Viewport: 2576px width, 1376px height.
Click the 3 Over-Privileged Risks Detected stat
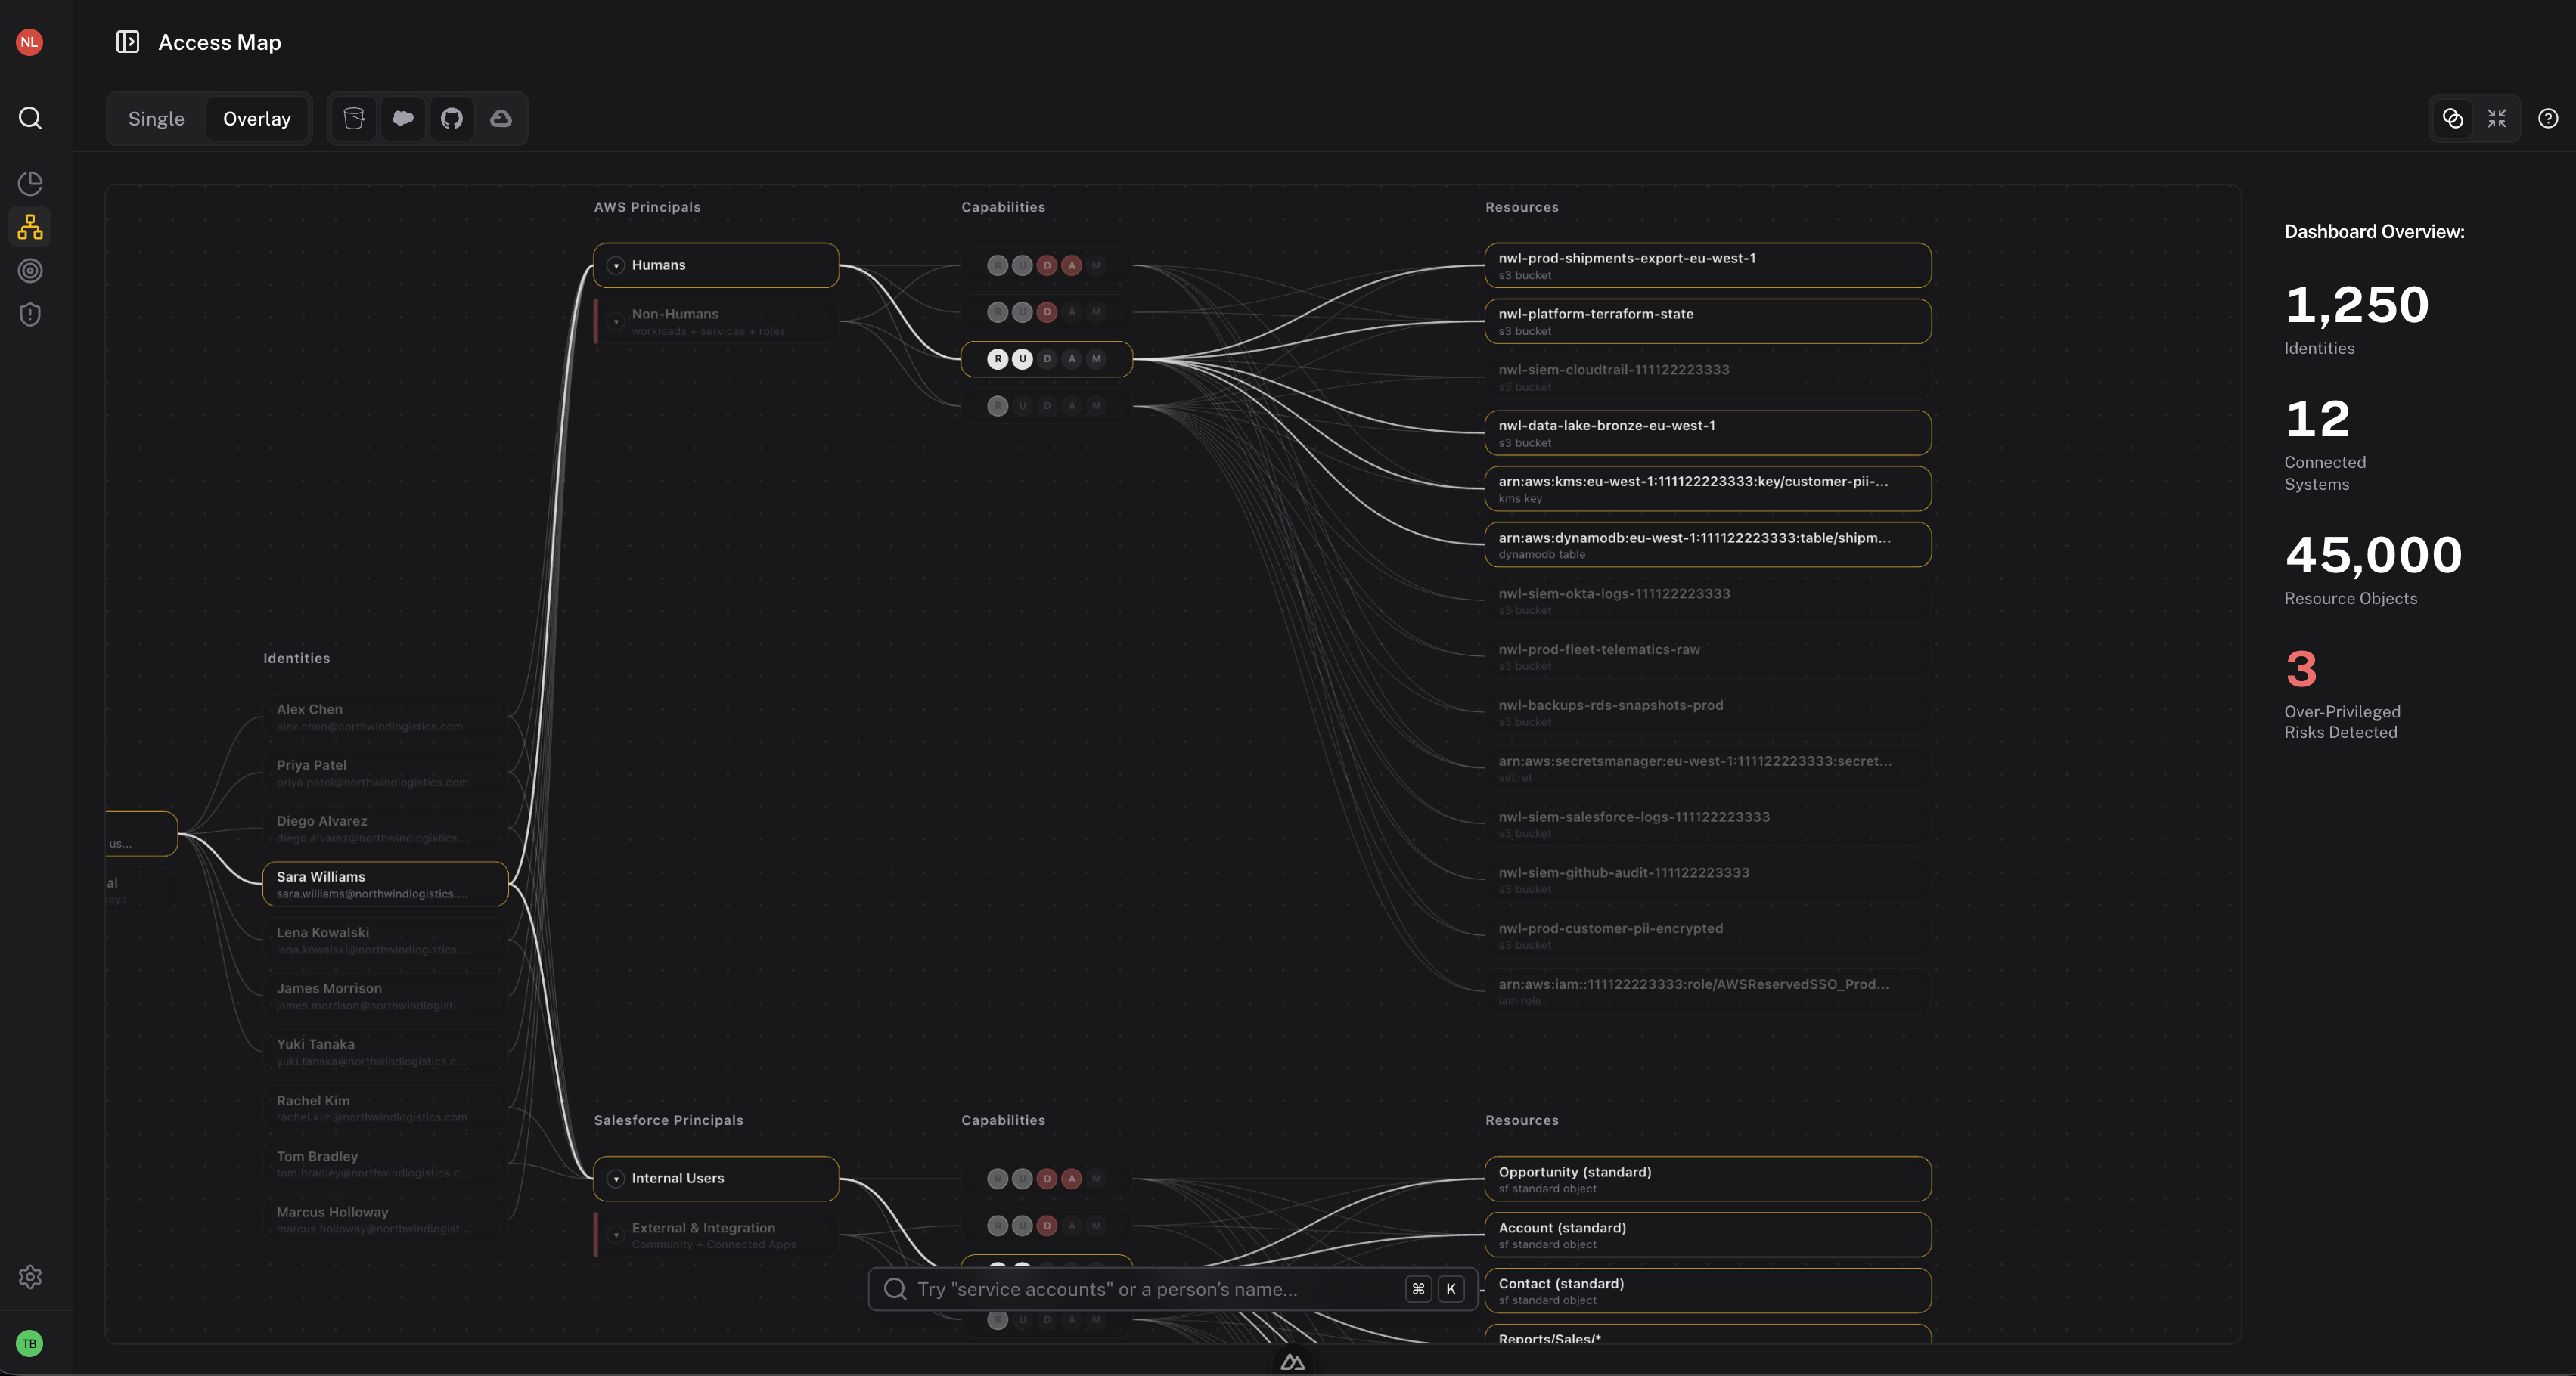pos(2342,695)
